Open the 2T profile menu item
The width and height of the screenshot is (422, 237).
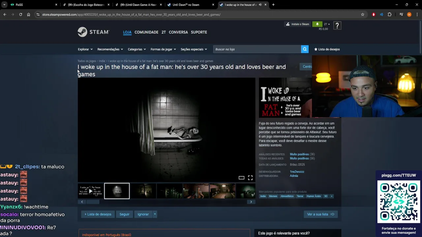(164, 32)
